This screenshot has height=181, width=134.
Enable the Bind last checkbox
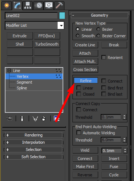(104, 94)
